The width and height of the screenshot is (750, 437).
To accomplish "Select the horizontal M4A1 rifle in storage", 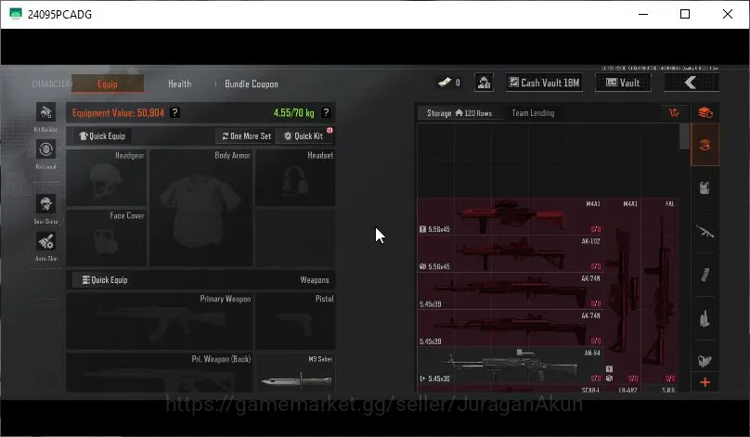I will click(x=510, y=216).
